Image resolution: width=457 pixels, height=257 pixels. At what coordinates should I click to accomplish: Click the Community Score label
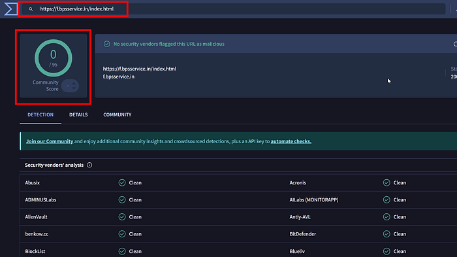(46, 86)
